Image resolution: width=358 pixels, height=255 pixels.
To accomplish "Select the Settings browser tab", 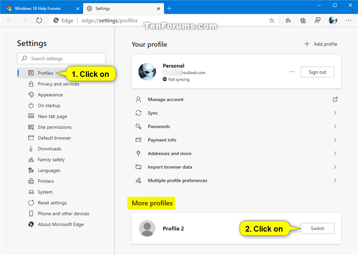I will coord(123,9).
